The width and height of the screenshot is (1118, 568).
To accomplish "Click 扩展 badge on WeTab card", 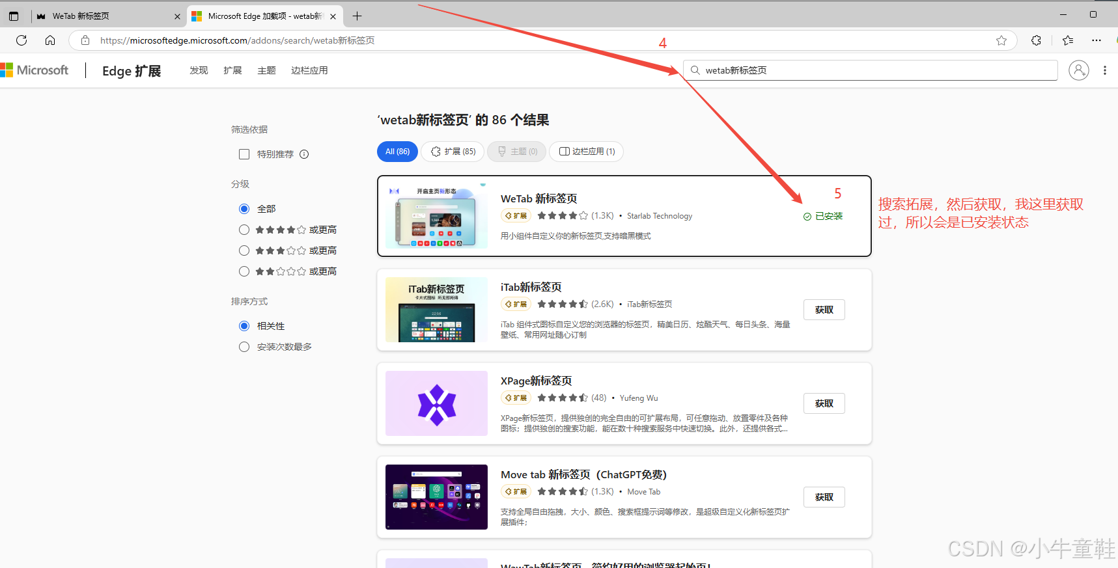I will coord(516,216).
